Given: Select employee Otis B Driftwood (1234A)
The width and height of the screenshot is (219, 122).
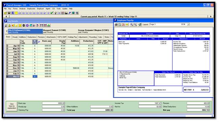Looking at the screenshot, I should 25,31.
